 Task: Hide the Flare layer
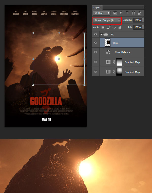pos(96,43)
